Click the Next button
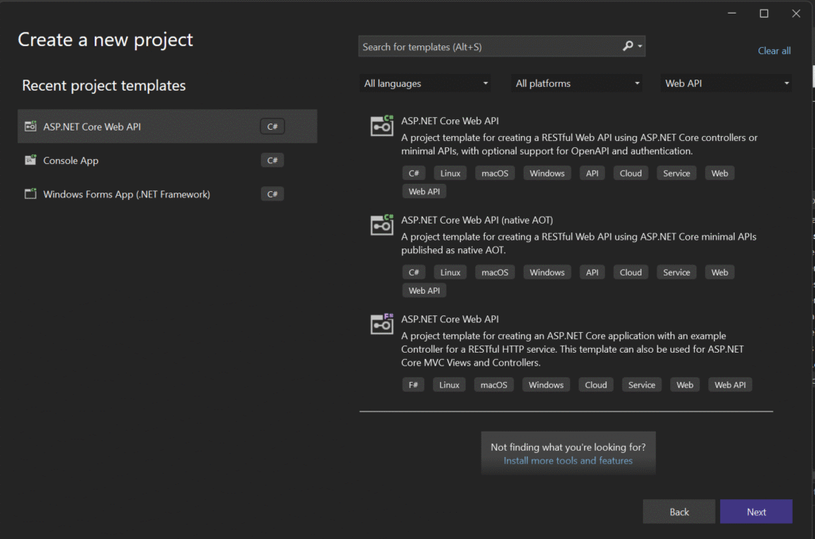The width and height of the screenshot is (815, 539). pos(756,512)
